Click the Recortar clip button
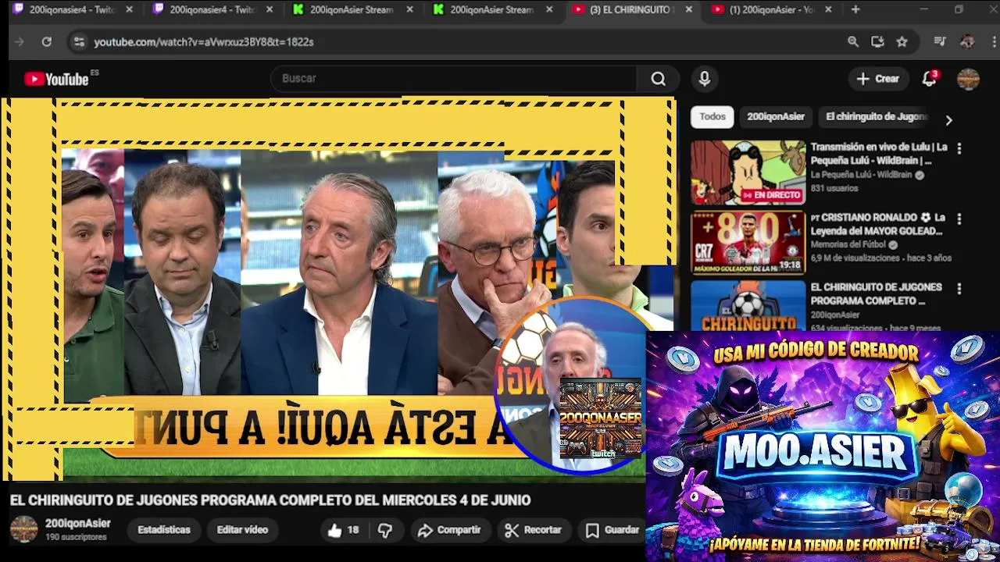1000x562 pixels. pos(533,530)
